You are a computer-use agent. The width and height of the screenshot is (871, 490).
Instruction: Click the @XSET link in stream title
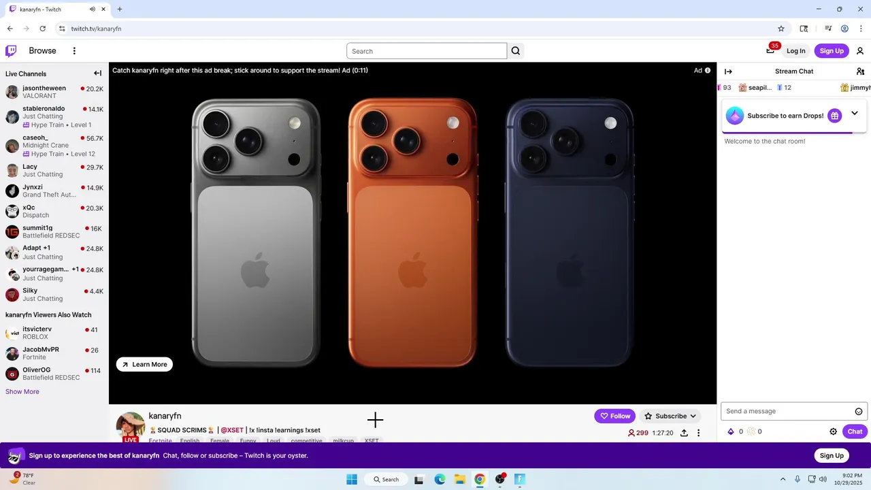[x=232, y=430]
